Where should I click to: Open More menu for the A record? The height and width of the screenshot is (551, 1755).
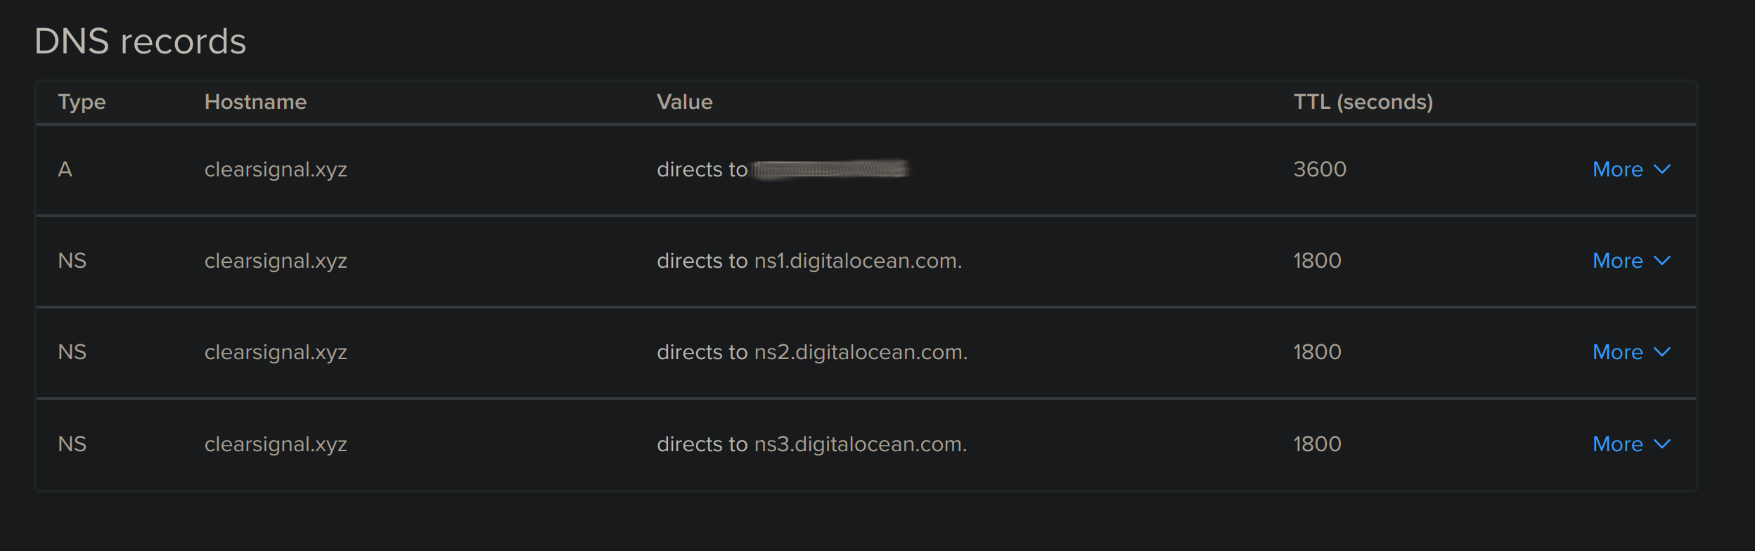coord(1631,169)
